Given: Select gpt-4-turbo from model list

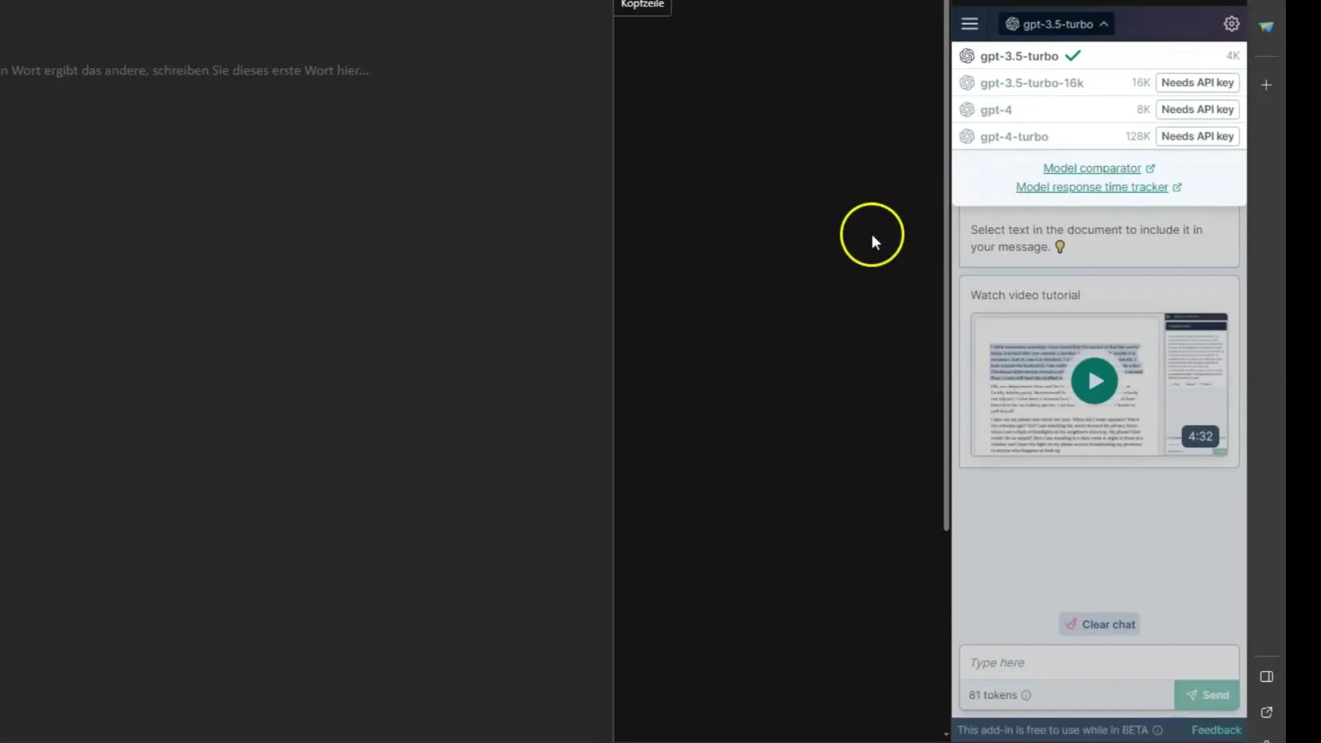Looking at the screenshot, I should (x=1013, y=135).
